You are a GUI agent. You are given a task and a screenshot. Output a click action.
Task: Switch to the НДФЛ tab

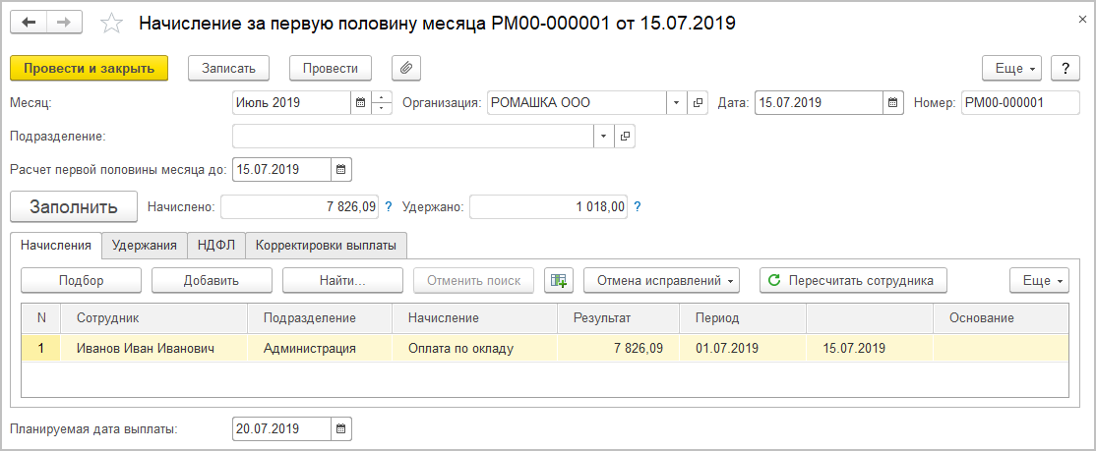pyautogui.click(x=214, y=245)
